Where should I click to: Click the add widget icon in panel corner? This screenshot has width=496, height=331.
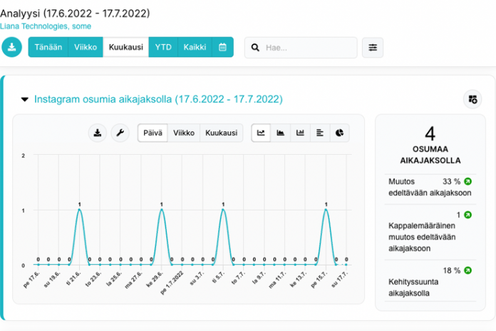(472, 99)
